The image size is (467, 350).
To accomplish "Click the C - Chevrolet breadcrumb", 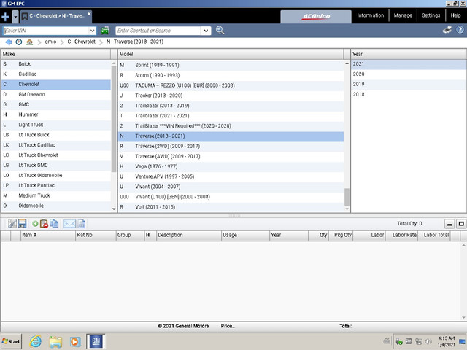I will [x=82, y=42].
